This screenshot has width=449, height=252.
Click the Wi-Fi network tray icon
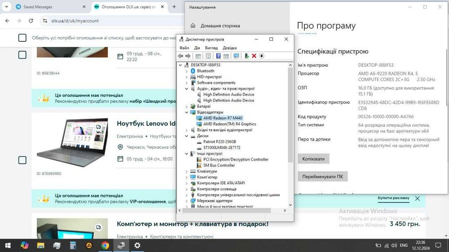386,245
